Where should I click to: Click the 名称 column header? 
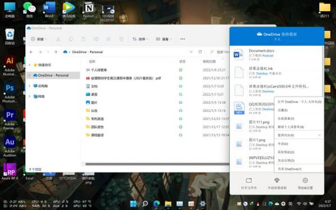tap(92, 62)
